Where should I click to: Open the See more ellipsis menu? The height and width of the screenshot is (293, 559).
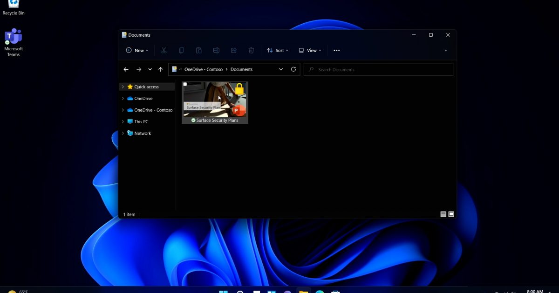click(337, 50)
